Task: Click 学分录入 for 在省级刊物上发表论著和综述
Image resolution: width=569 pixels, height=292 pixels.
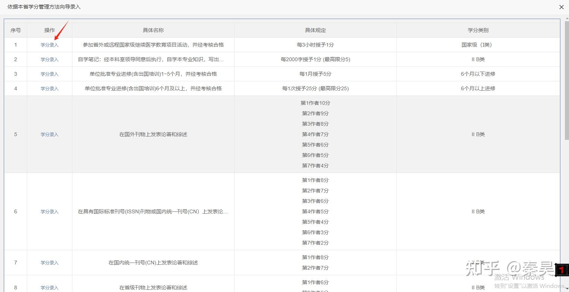Action: (50, 288)
